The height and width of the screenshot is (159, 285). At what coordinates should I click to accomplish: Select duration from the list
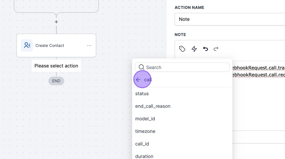(144, 156)
